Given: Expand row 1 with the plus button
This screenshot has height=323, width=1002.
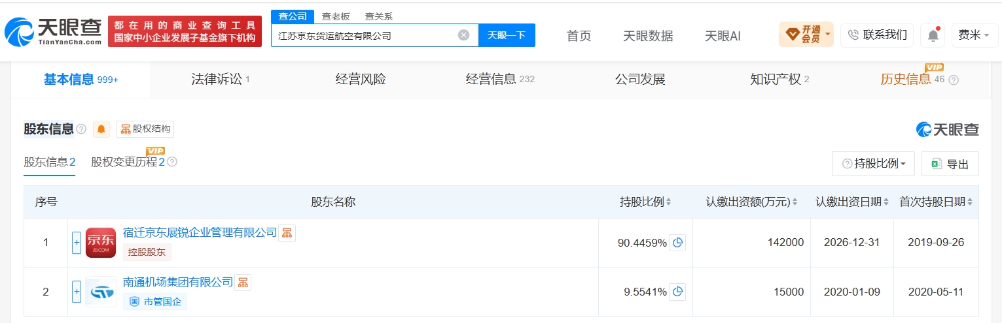Looking at the screenshot, I should coord(77,243).
